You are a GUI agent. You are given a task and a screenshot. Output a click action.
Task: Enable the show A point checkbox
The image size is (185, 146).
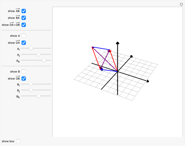click(24, 36)
